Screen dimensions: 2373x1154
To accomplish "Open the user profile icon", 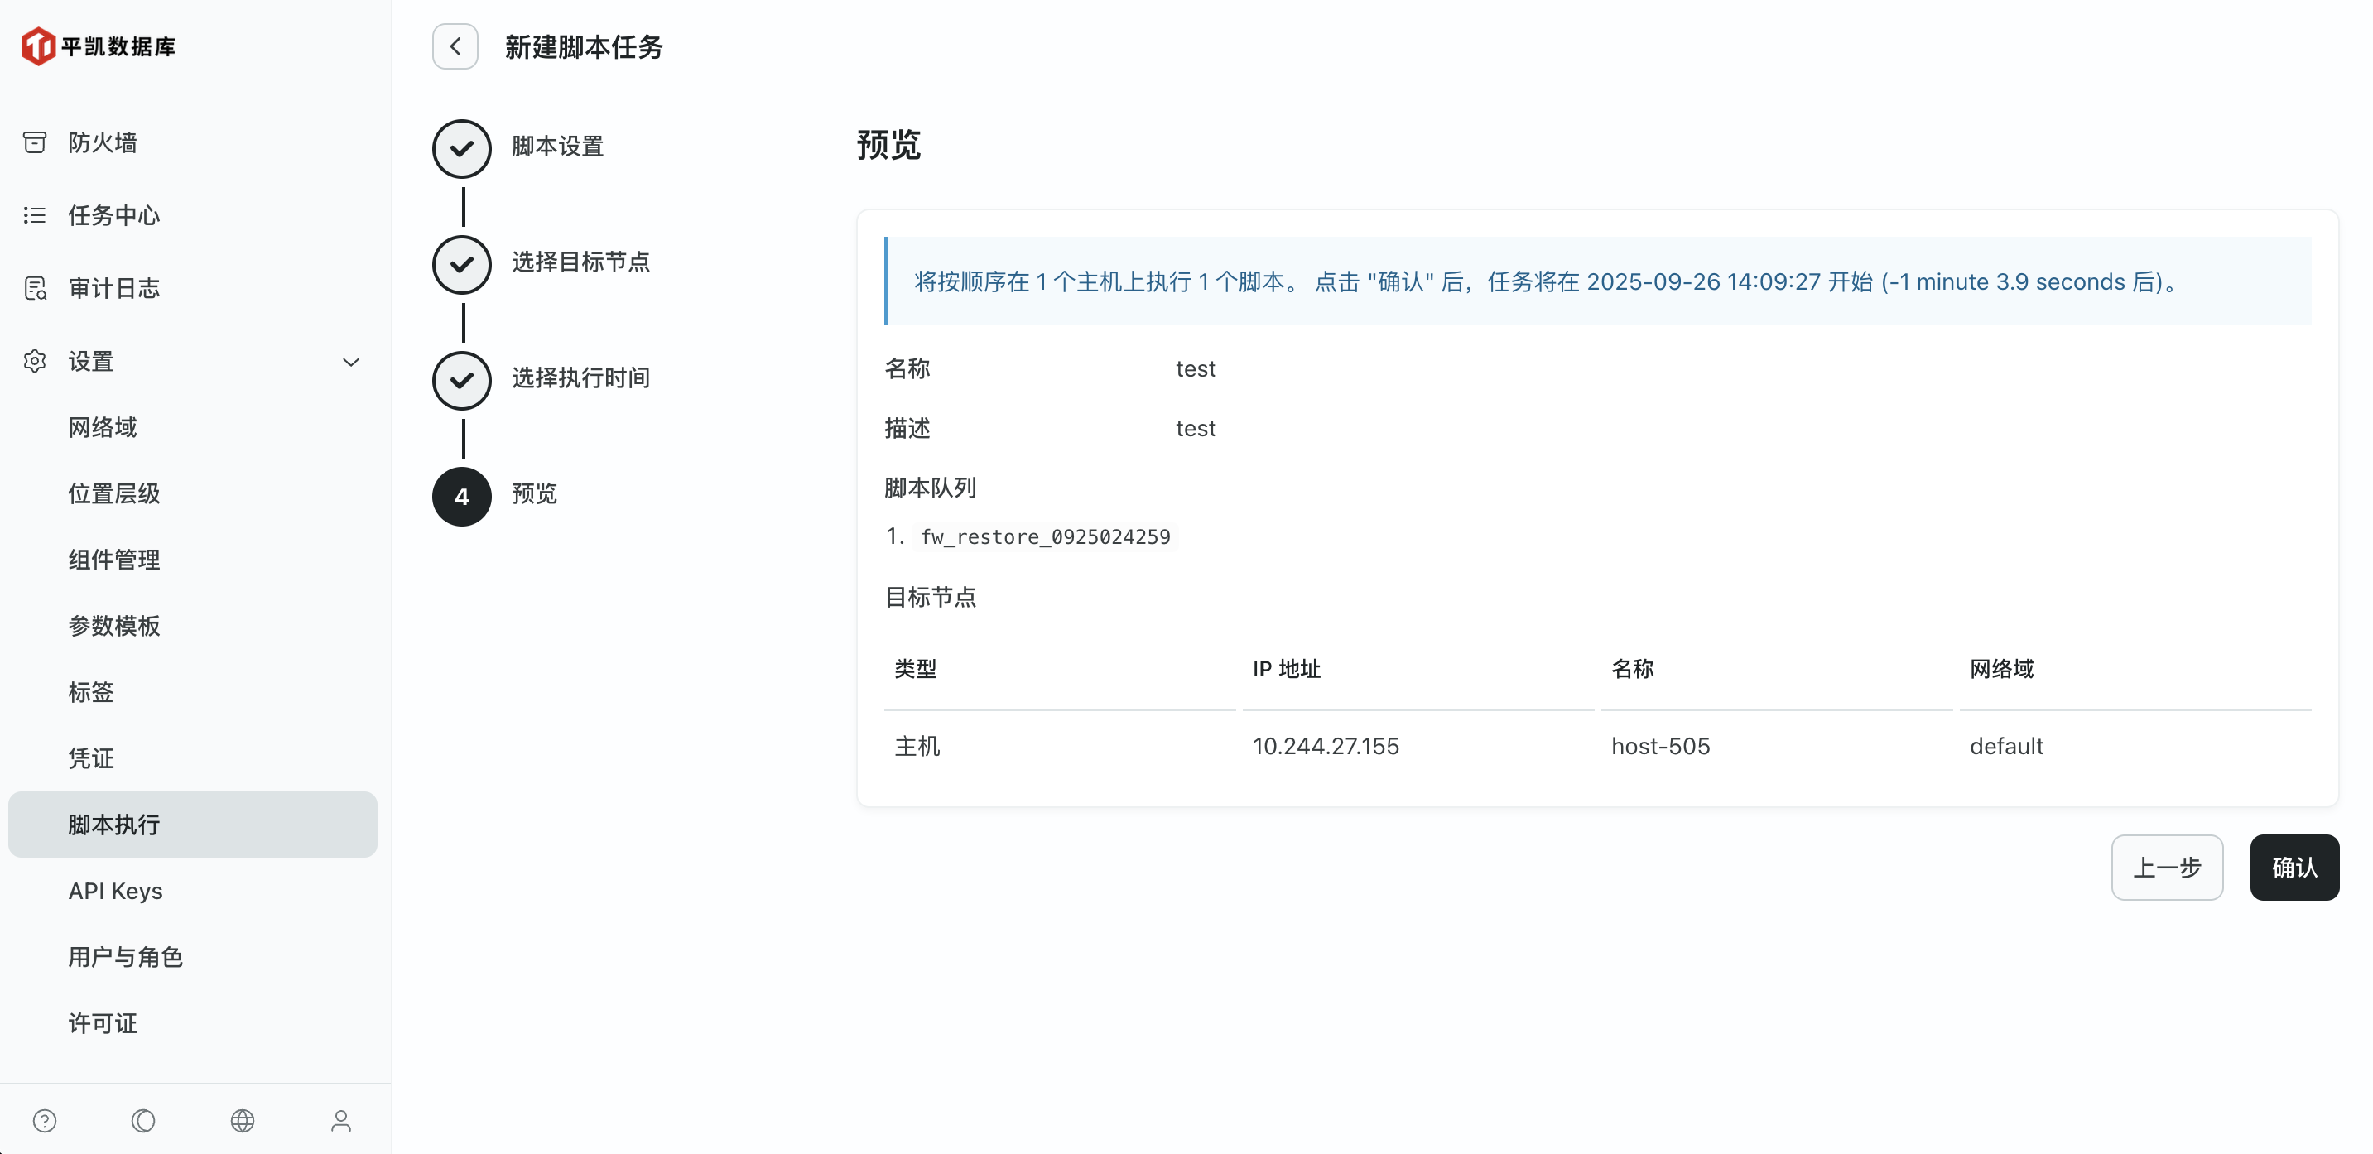I will click(341, 1120).
